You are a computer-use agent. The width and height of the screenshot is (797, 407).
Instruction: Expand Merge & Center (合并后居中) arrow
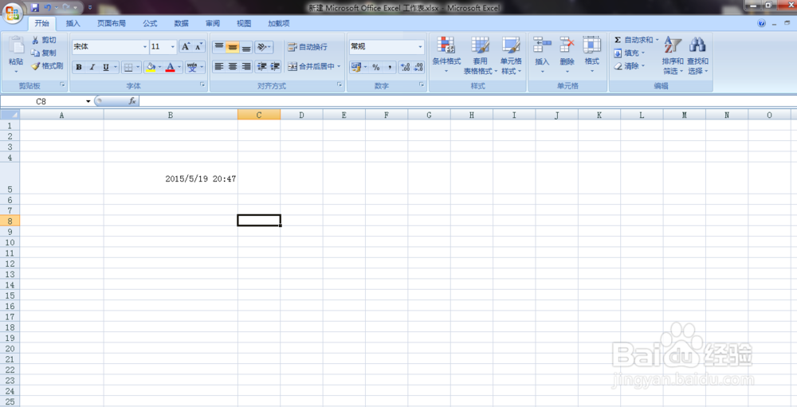pyautogui.click(x=339, y=67)
